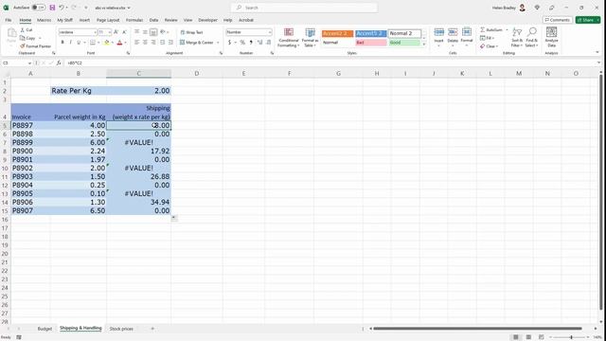The width and height of the screenshot is (606, 341).
Task: Switch to the Formulas ribbon tab
Action: coord(134,20)
